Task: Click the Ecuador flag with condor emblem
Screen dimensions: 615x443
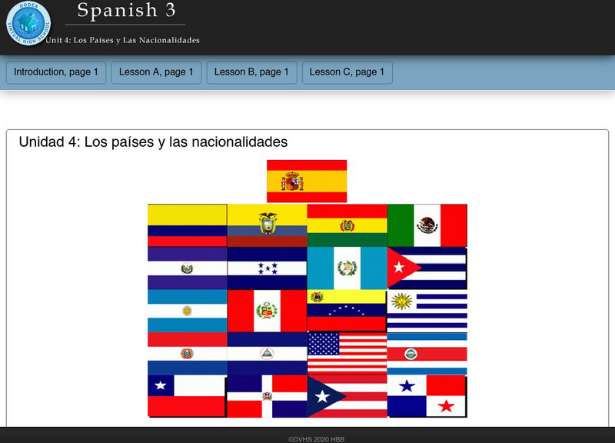Action: 267,225
